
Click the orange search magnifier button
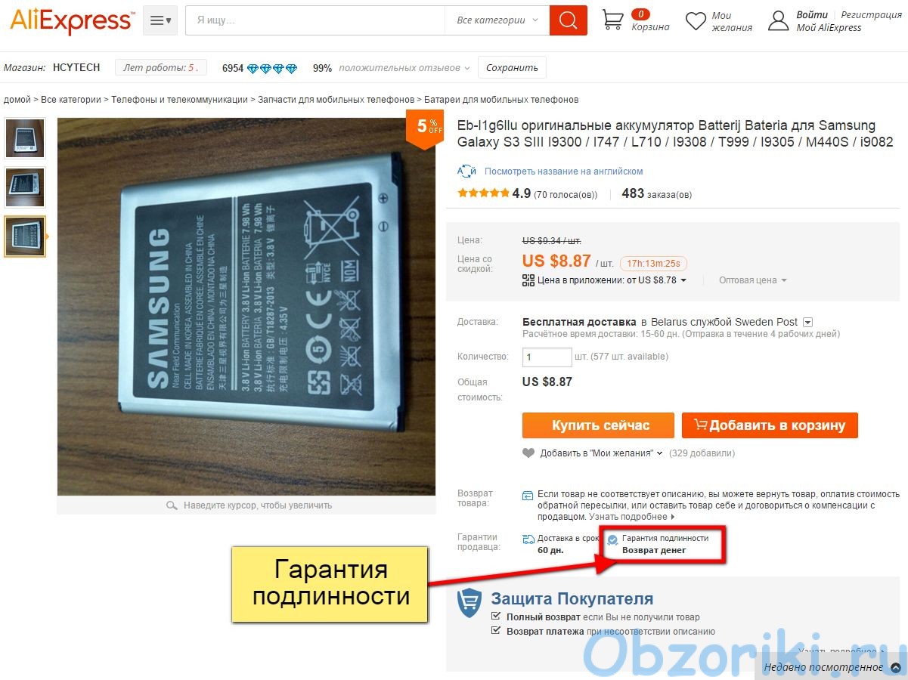[x=569, y=20]
